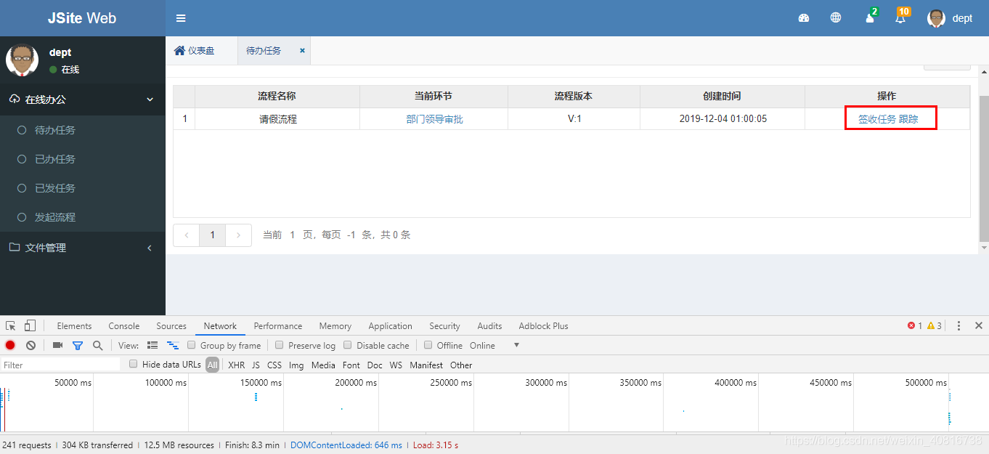
Task: Switch to DevTools Sources tab
Action: (171, 326)
